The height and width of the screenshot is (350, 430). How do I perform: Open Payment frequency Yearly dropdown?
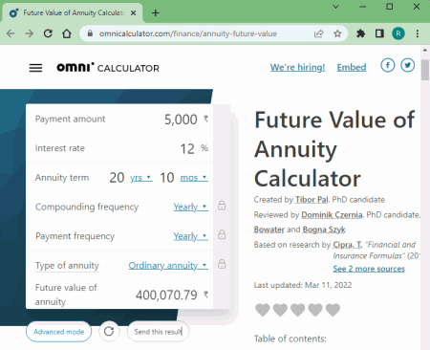click(x=191, y=236)
